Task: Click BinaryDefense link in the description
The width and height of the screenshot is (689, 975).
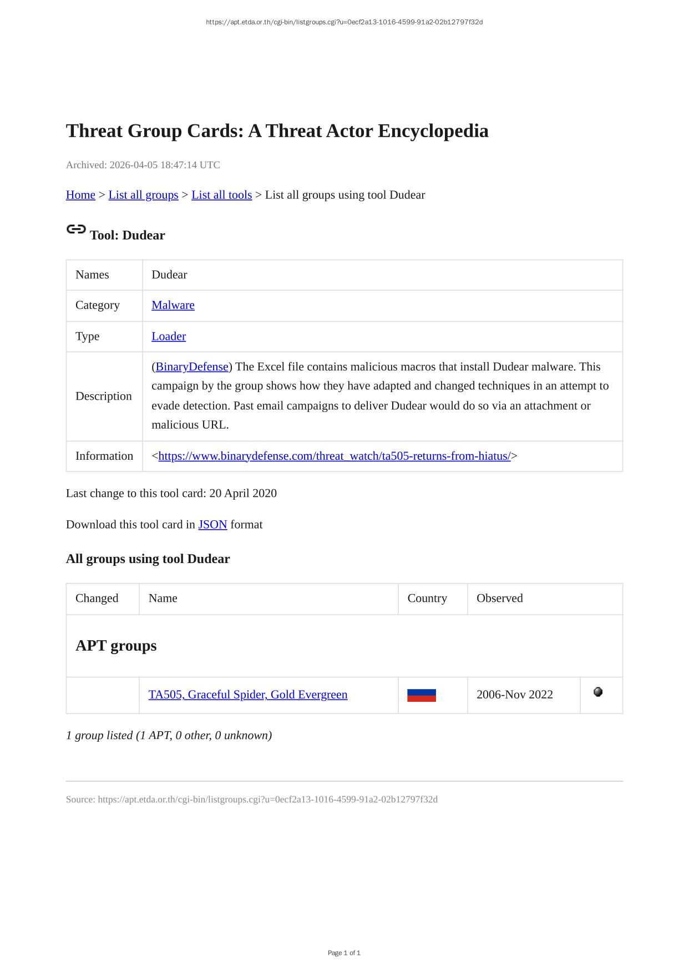Action: [192, 367]
